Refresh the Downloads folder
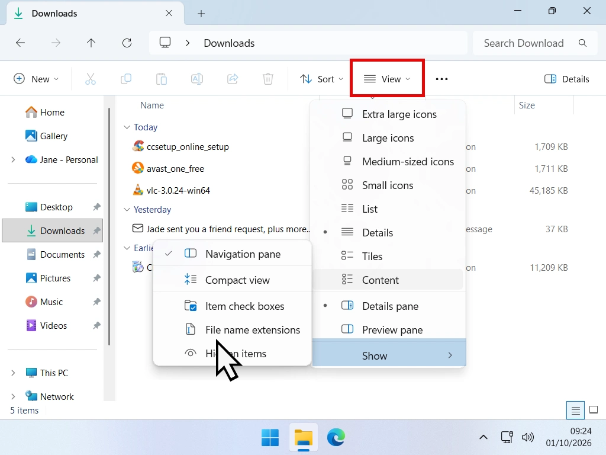Image resolution: width=606 pixels, height=455 pixels. pos(127,43)
